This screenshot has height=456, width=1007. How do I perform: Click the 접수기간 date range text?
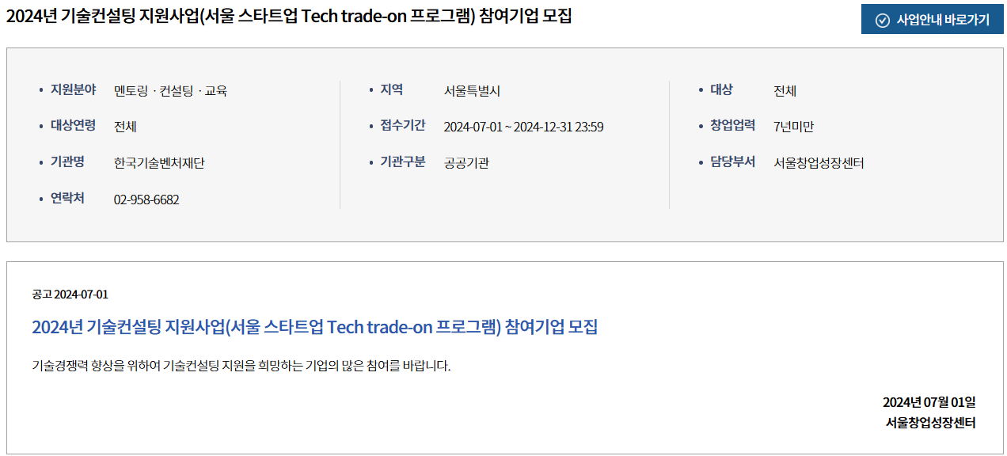coord(523,127)
